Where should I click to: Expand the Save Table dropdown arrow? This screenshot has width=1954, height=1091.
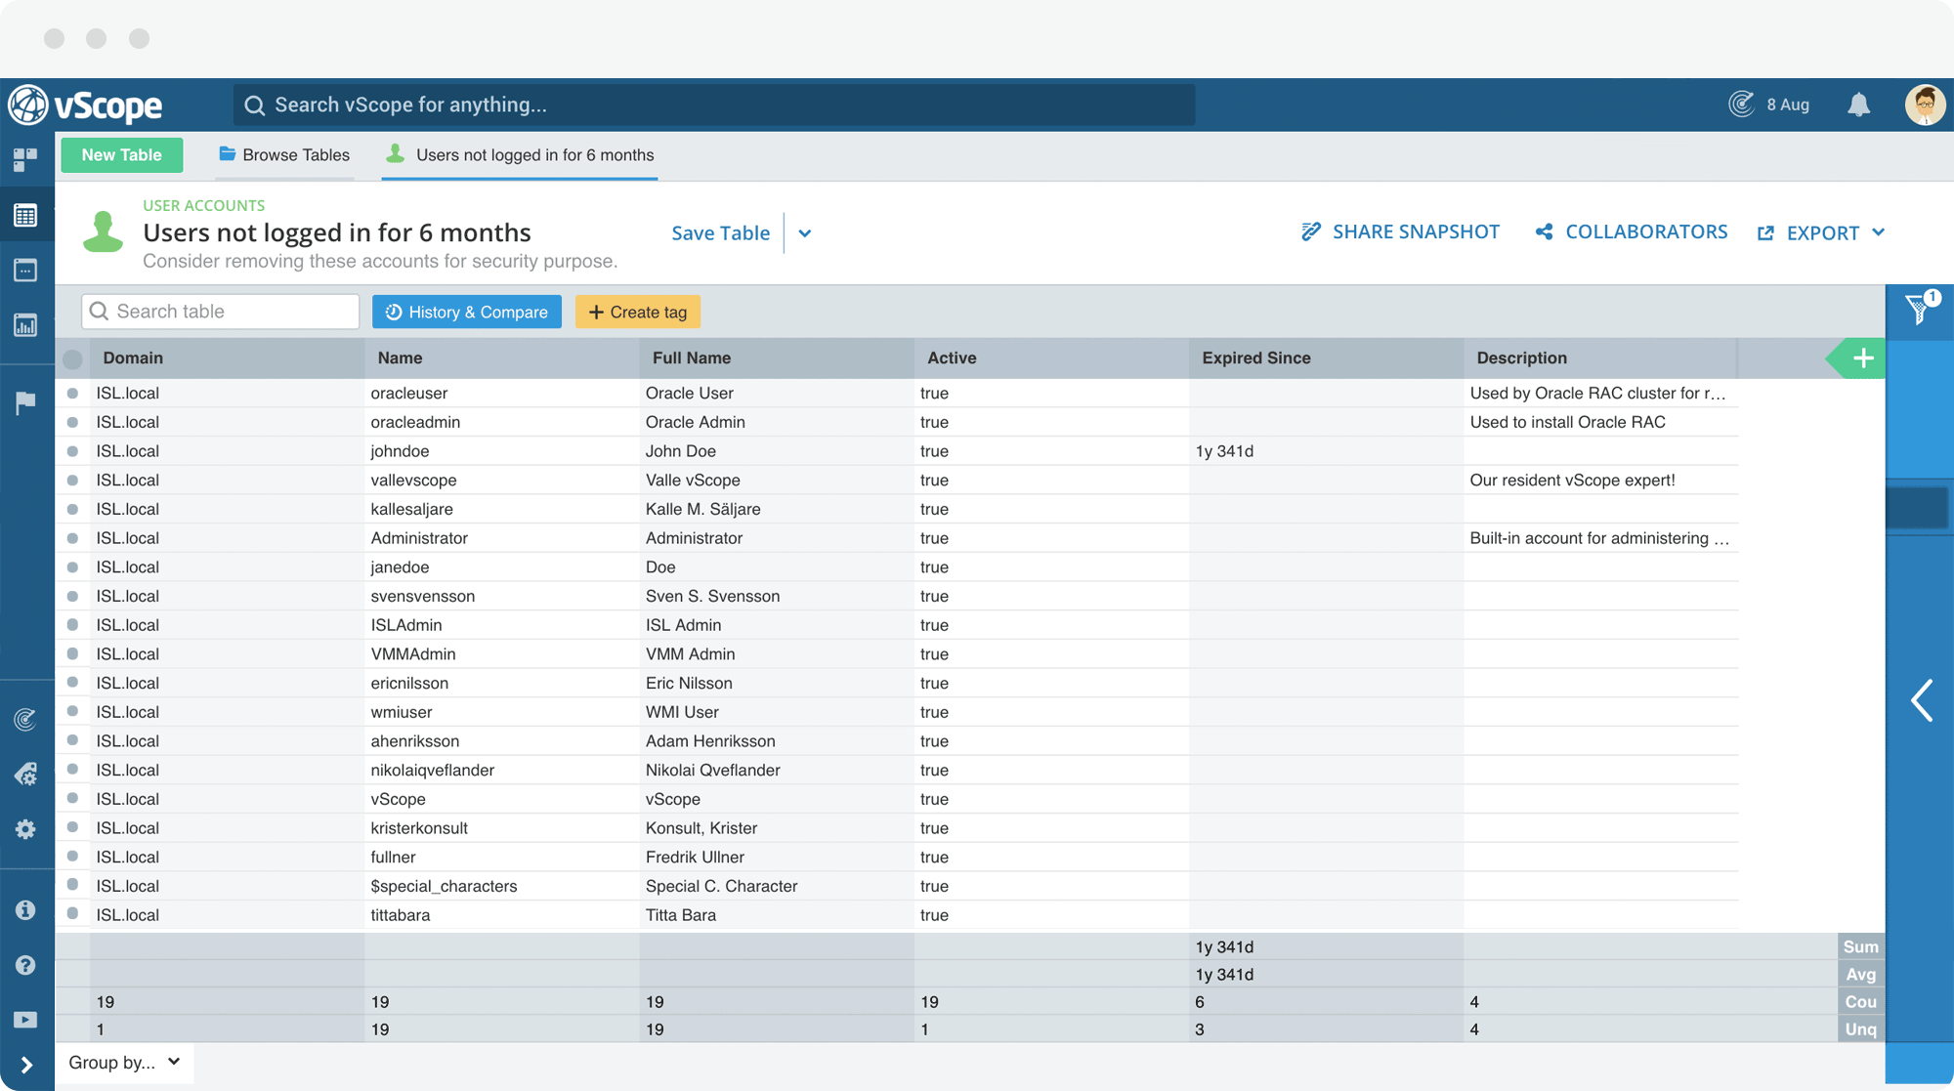pyautogui.click(x=804, y=233)
